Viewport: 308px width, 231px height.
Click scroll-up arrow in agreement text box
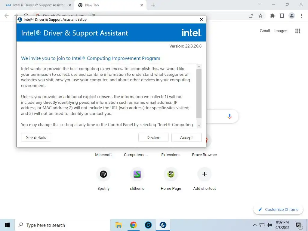199,67
